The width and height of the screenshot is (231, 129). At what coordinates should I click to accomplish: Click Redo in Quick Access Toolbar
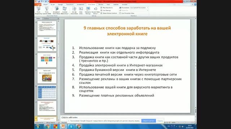coord(45,1)
